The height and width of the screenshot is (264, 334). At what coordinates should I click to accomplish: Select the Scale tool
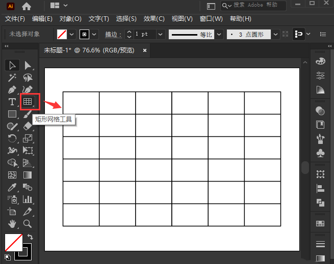click(28, 138)
